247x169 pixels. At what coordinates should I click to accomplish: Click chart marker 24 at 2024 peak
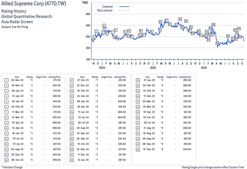pyautogui.click(x=180, y=19)
